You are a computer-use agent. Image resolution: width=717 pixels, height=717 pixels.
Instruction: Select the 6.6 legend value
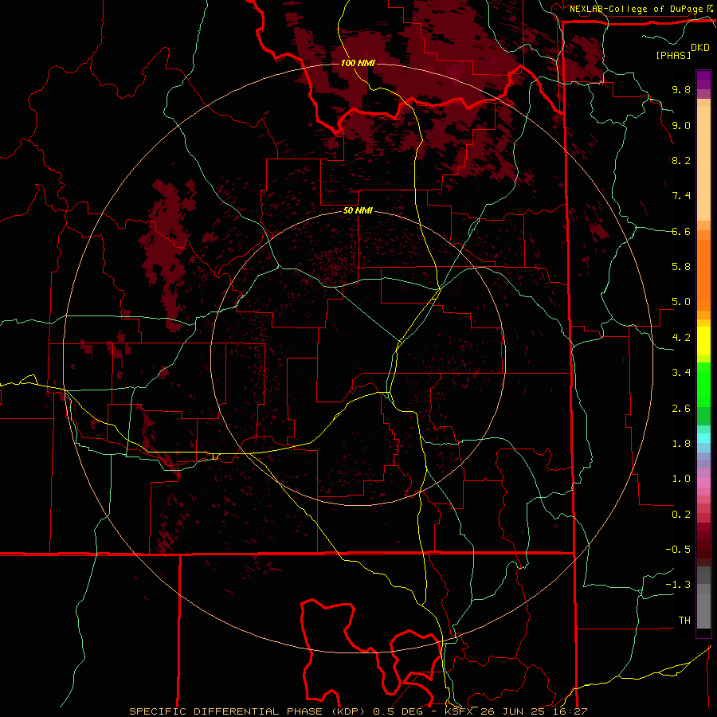pos(681,231)
